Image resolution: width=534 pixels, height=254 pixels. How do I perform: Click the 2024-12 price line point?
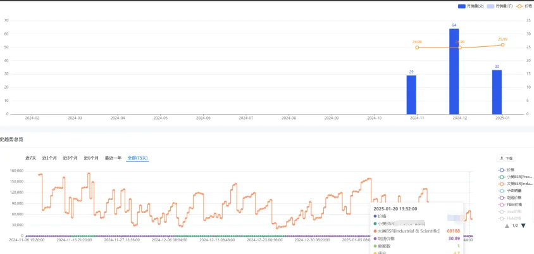pyautogui.click(x=460, y=48)
